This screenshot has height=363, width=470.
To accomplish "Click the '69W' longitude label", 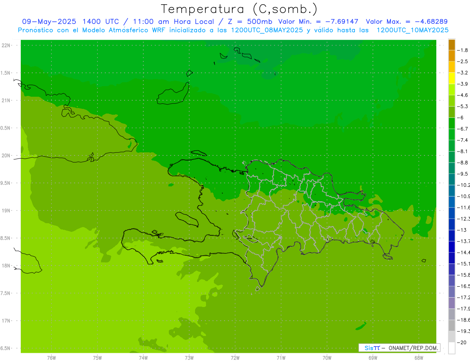I will [373, 358].
